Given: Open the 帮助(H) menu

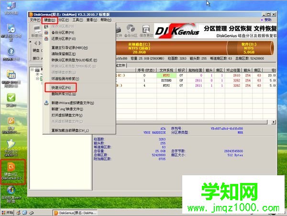Looking at the screenshot, I should pos(106,20).
